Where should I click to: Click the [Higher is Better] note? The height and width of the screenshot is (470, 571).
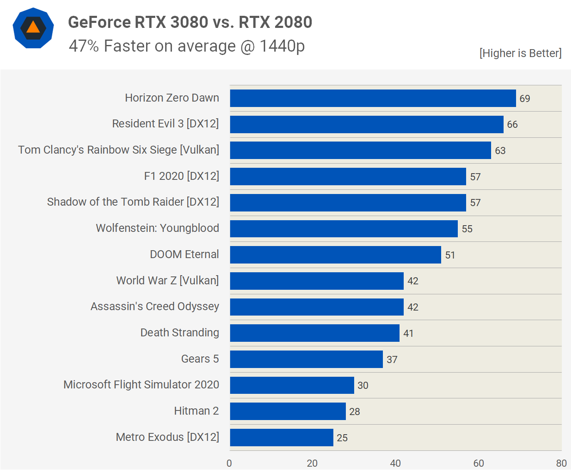(x=520, y=53)
